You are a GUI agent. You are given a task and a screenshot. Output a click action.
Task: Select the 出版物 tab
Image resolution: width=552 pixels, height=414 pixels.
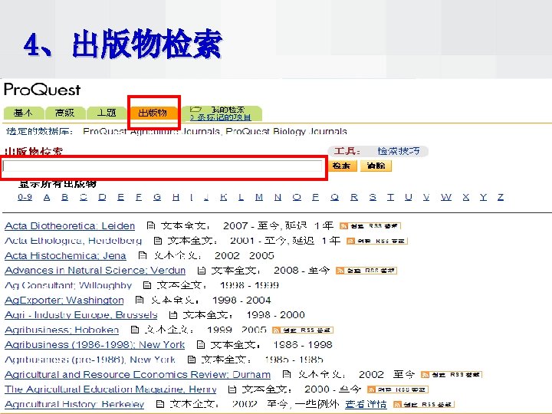[153, 113]
